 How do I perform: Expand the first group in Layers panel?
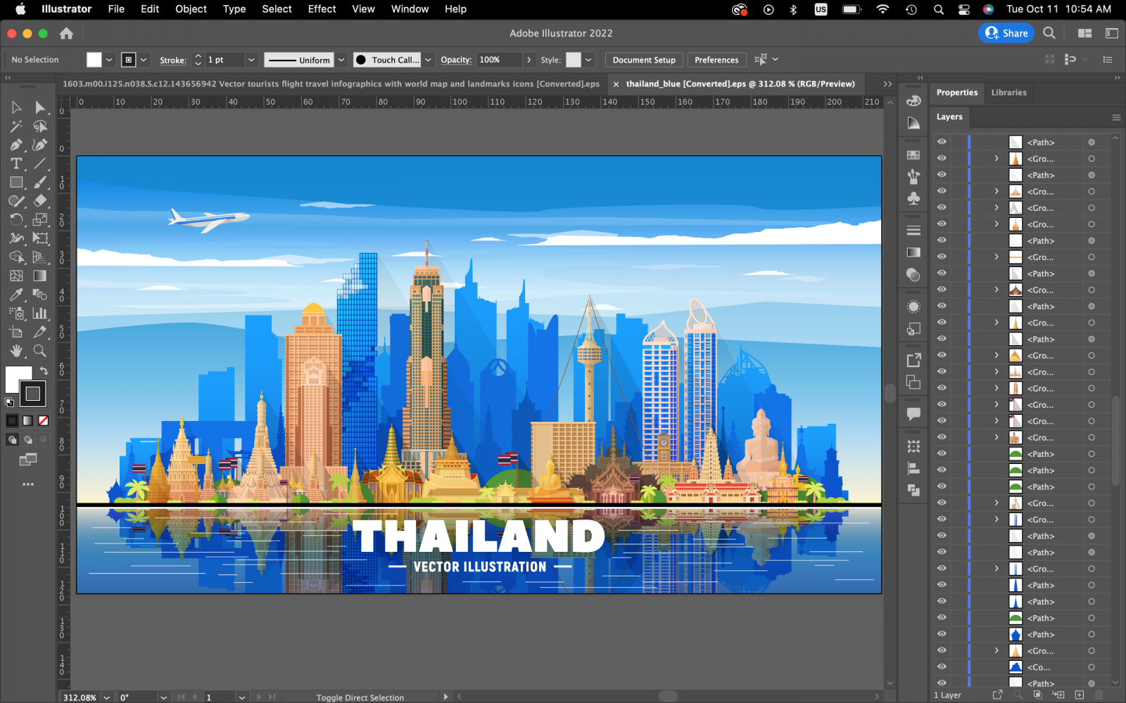997,158
